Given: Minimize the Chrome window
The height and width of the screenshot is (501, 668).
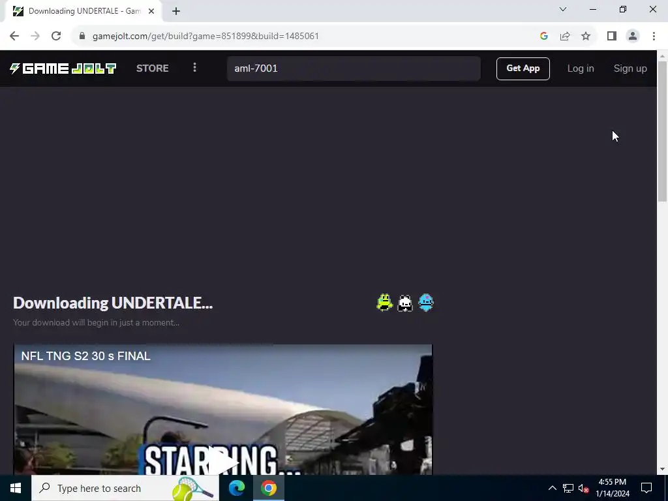Looking at the screenshot, I should pyautogui.click(x=593, y=9).
